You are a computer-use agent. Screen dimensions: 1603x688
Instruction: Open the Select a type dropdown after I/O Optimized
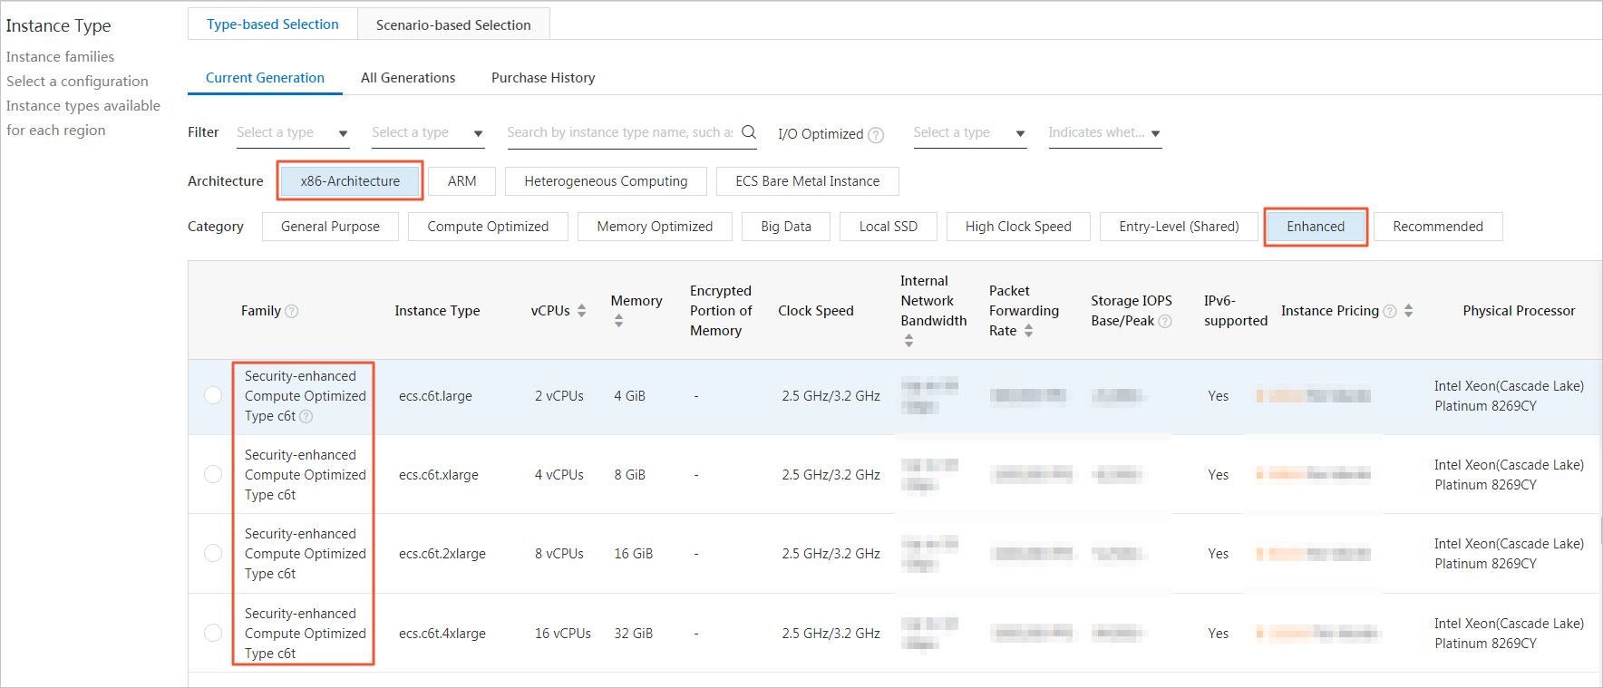coord(968,133)
